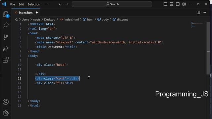The width and height of the screenshot is (212, 119).
Task: Expand hidden menus via ellipsis
Action: coord(46,4)
